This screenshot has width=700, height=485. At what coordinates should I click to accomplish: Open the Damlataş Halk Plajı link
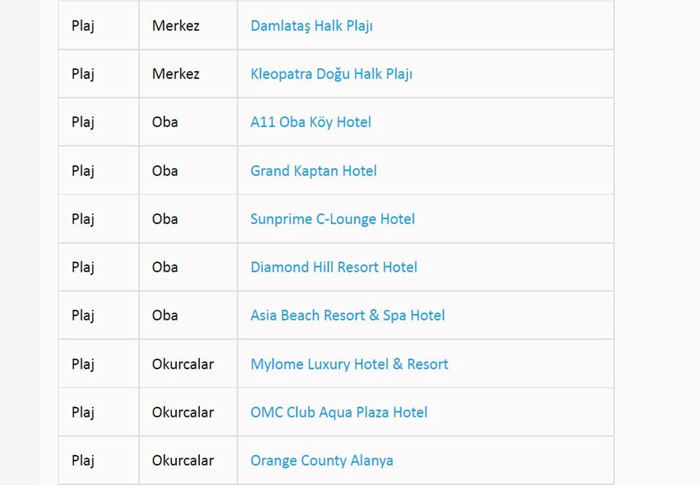[311, 26]
